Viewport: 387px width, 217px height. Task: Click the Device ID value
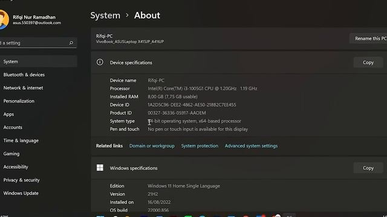click(192, 105)
